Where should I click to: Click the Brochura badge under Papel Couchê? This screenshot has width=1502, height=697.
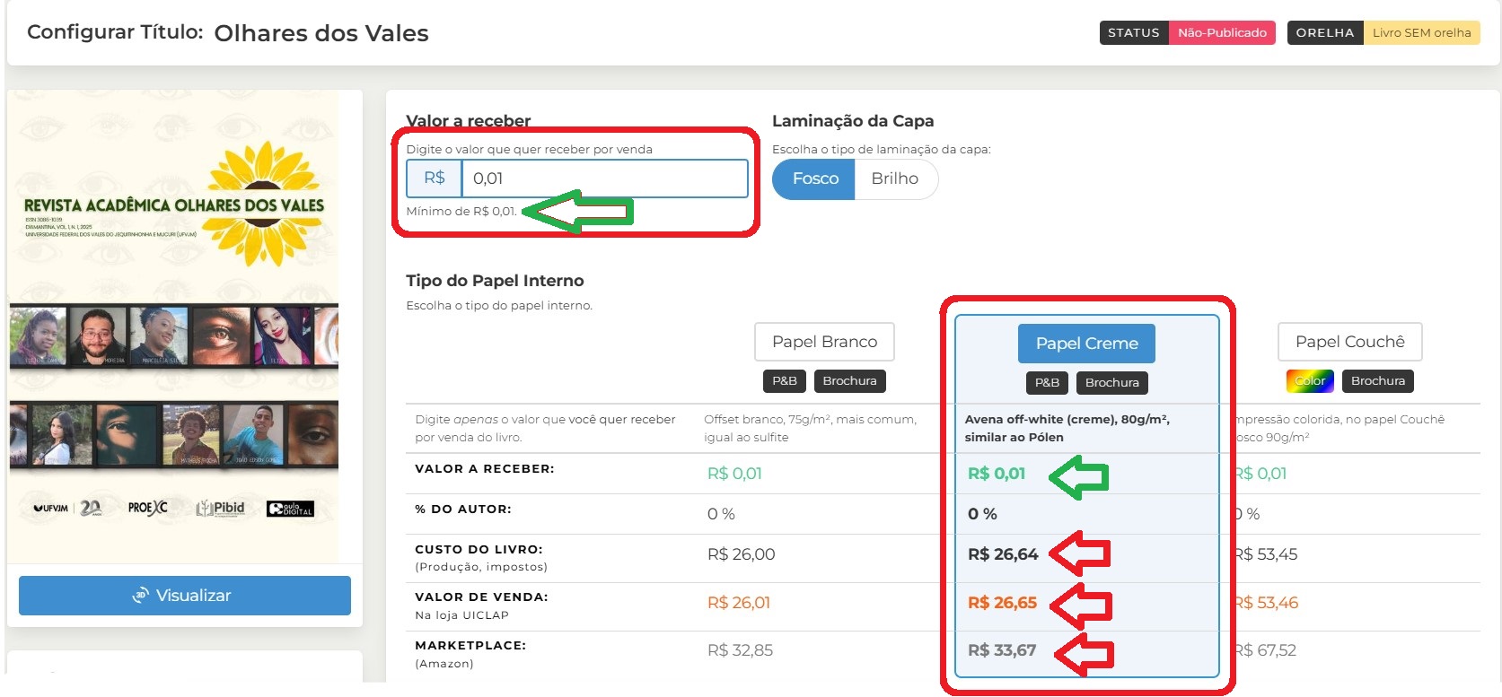coord(1377,381)
